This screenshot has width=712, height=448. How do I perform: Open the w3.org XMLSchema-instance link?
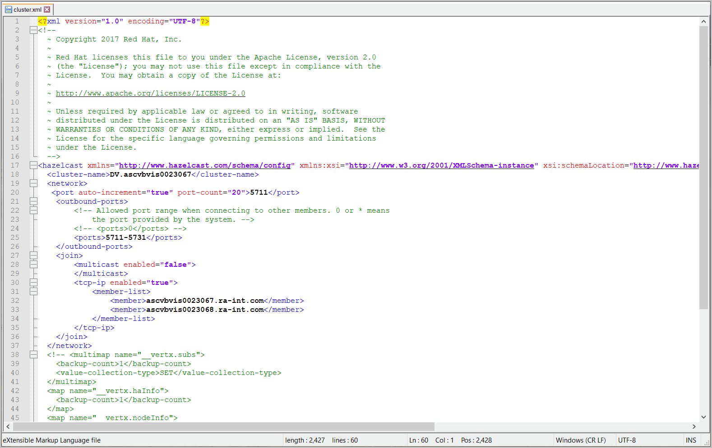441,165
